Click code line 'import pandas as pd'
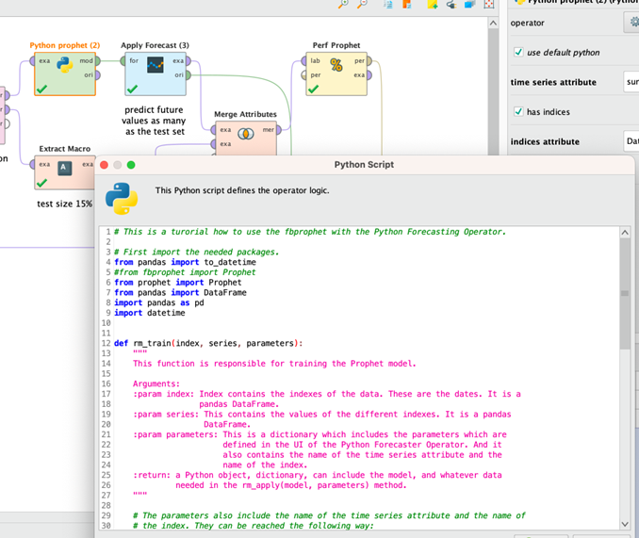This screenshot has width=639, height=538. coord(159,302)
